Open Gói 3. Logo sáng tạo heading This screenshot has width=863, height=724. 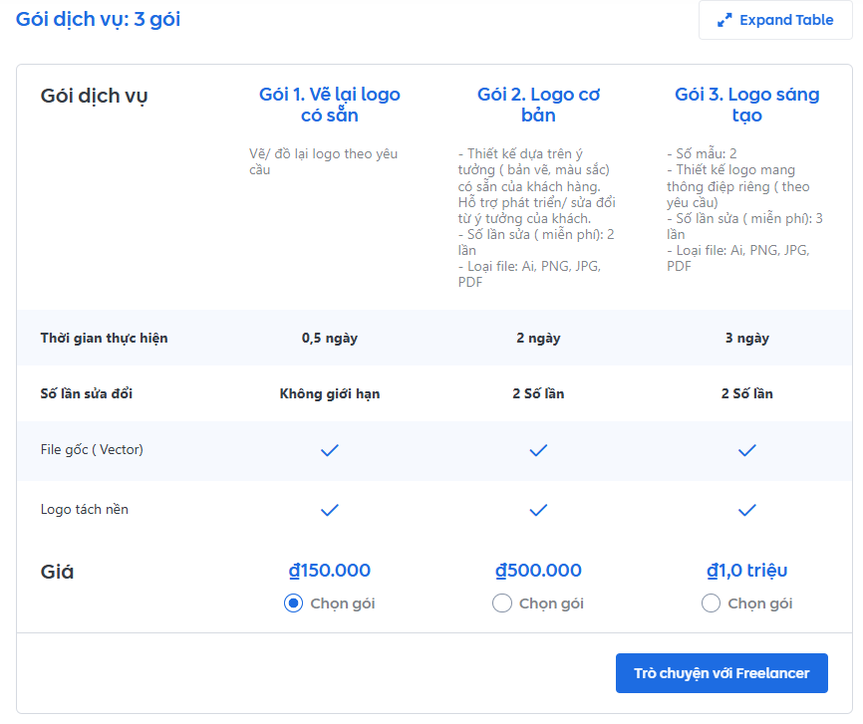(747, 105)
